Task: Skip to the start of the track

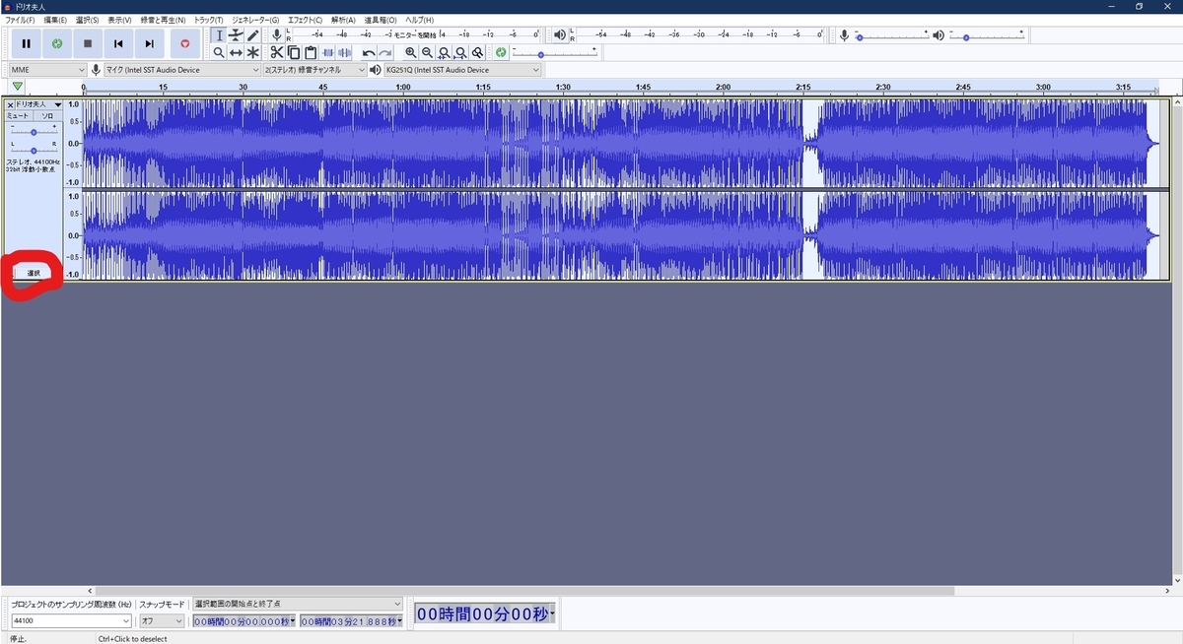Action: pos(118,43)
